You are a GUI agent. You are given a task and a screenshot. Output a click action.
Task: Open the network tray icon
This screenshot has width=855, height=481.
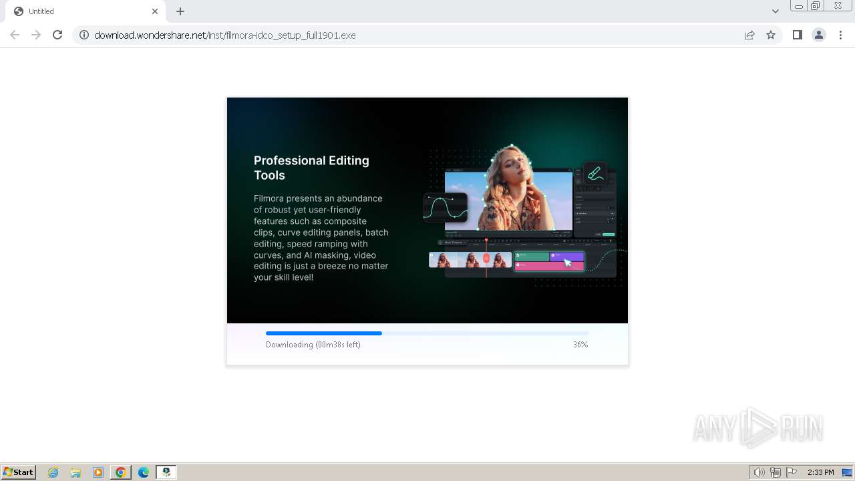click(x=776, y=472)
